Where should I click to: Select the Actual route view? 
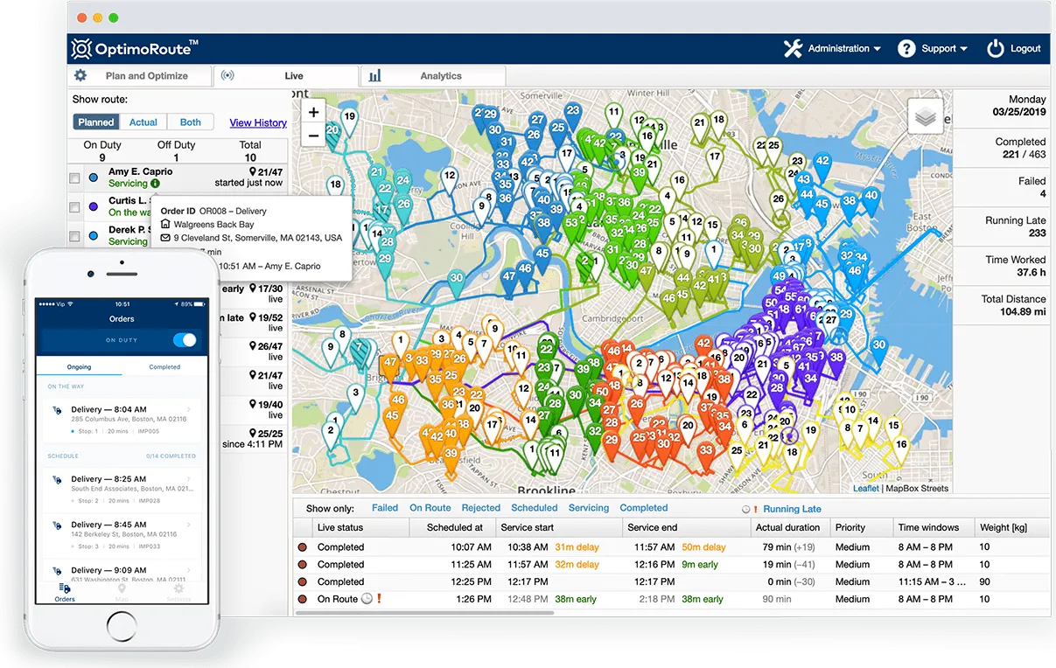coord(143,122)
